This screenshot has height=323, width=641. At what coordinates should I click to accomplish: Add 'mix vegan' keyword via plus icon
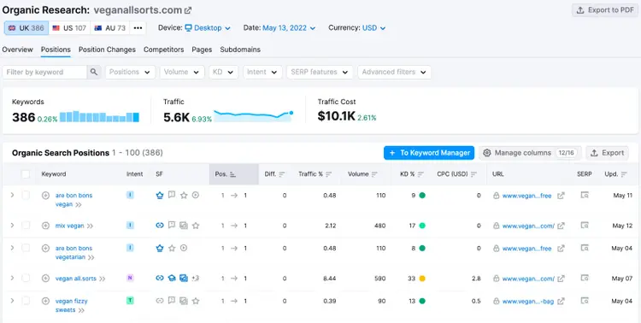[46, 226]
